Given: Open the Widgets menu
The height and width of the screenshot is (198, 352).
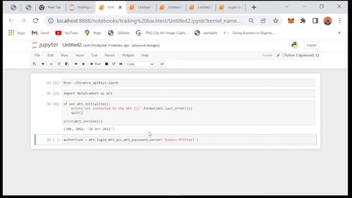Looking at the screenshot, I should coord(128,55).
